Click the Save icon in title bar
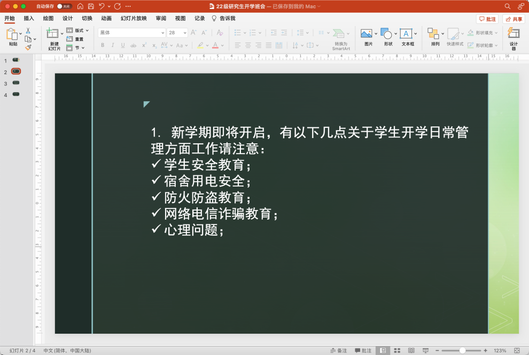This screenshot has width=529, height=355. point(91,6)
